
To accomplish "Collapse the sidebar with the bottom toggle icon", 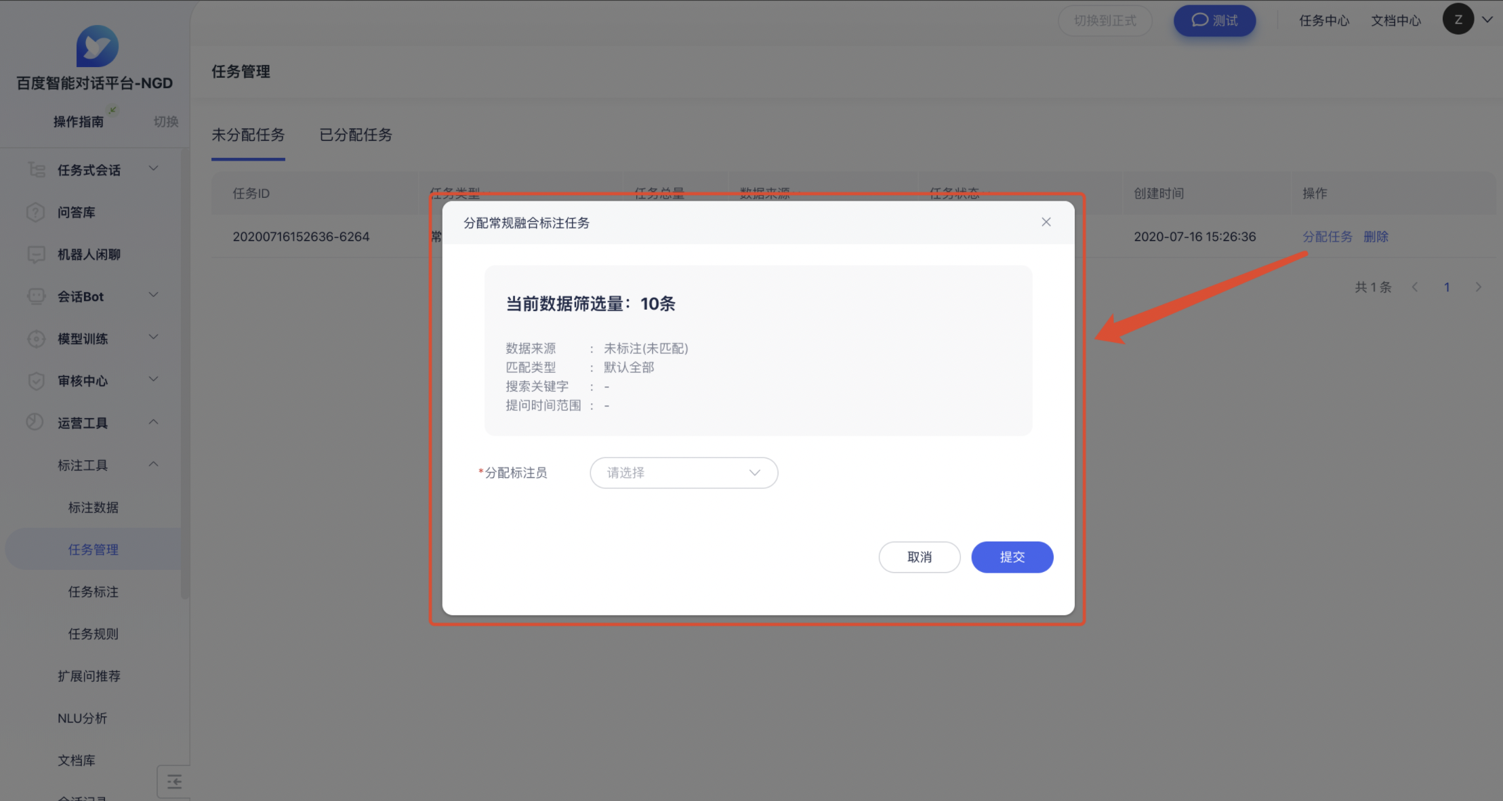I will pos(174,782).
